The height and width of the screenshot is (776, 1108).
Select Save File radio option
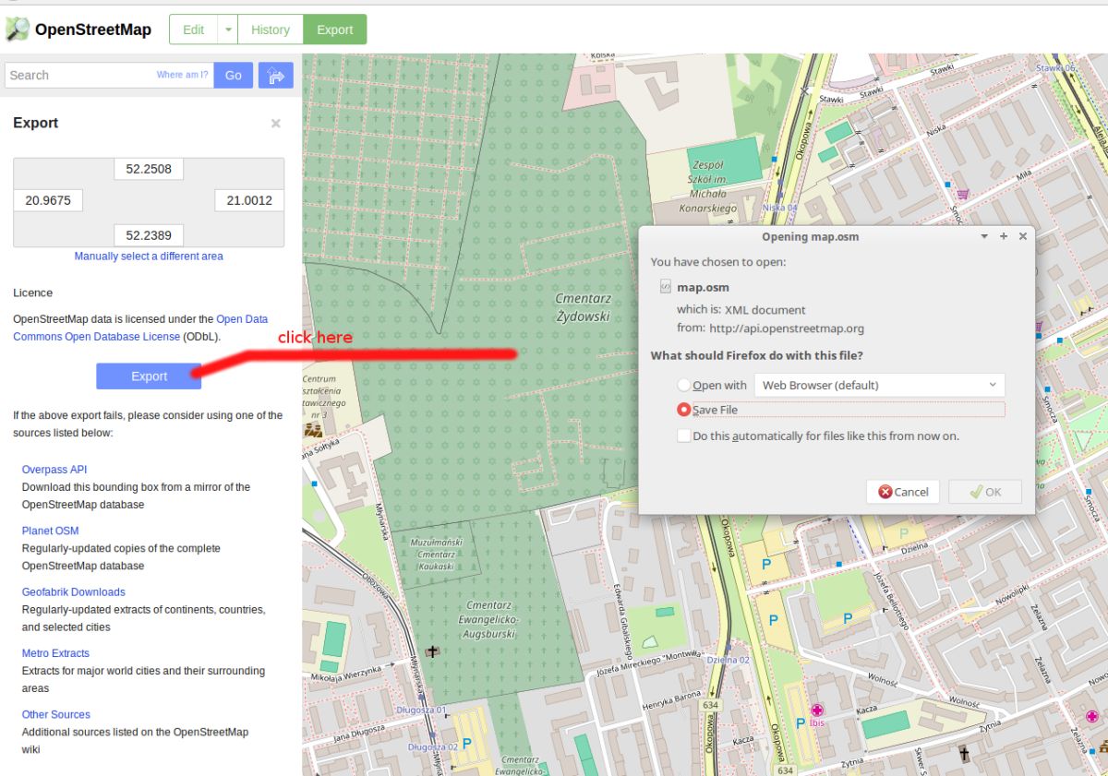[x=683, y=410]
